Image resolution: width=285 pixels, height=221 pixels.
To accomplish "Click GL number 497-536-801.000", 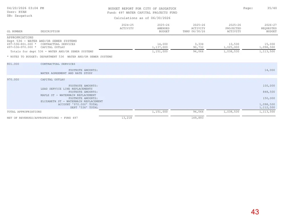I will pyautogui.click(x=20, y=44).
